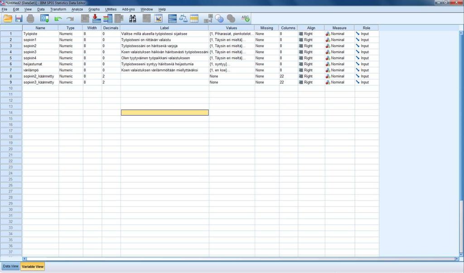This screenshot has width=464, height=273.
Task: Click the horizontal scrollbar left arrow
Action: click(x=25, y=259)
